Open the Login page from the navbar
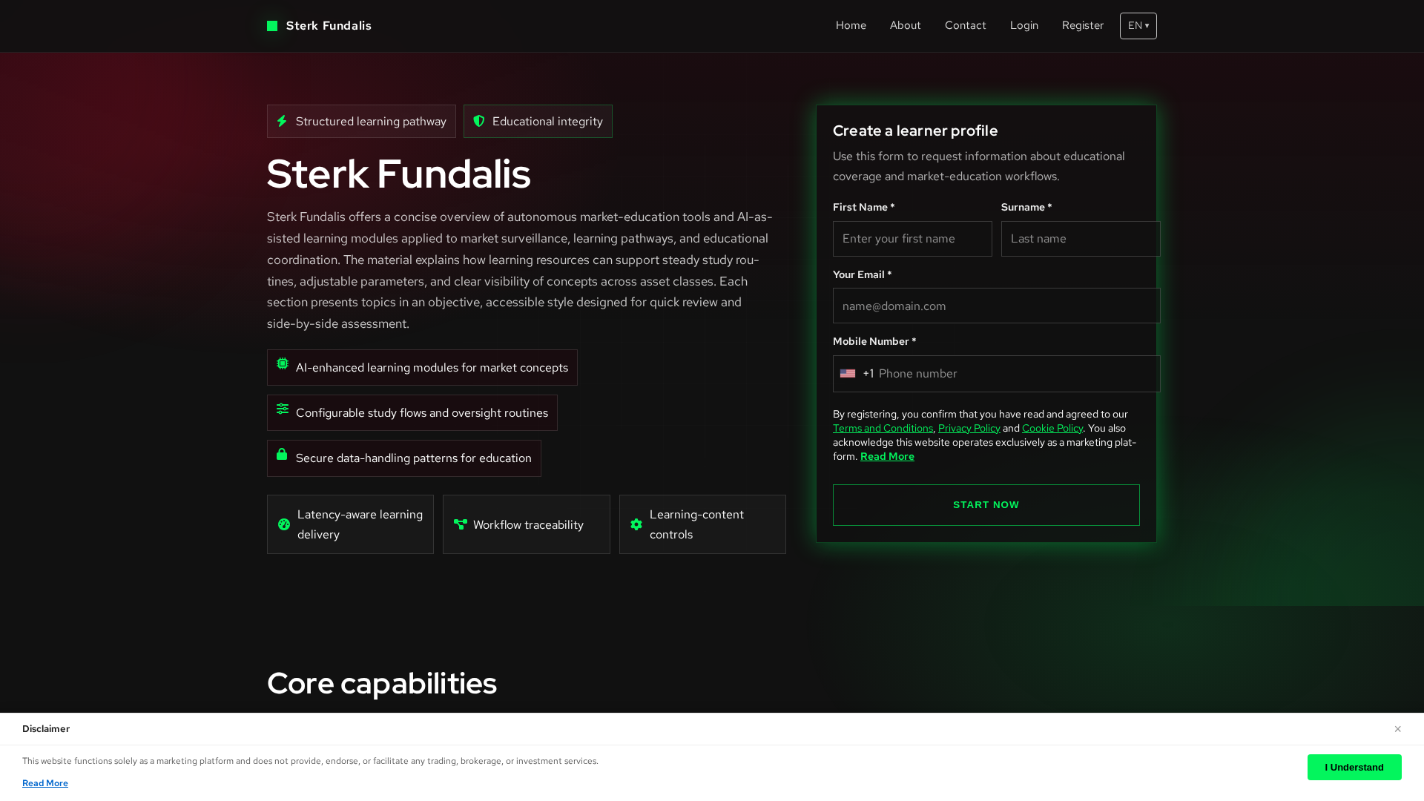 1024,25
